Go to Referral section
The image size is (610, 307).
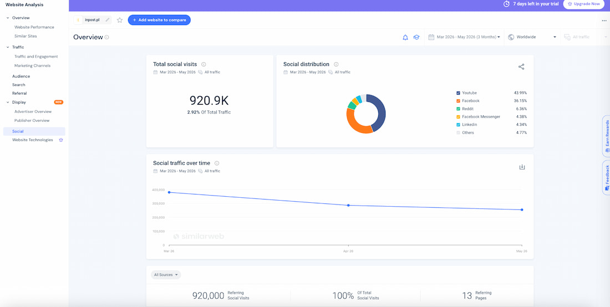pos(19,93)
